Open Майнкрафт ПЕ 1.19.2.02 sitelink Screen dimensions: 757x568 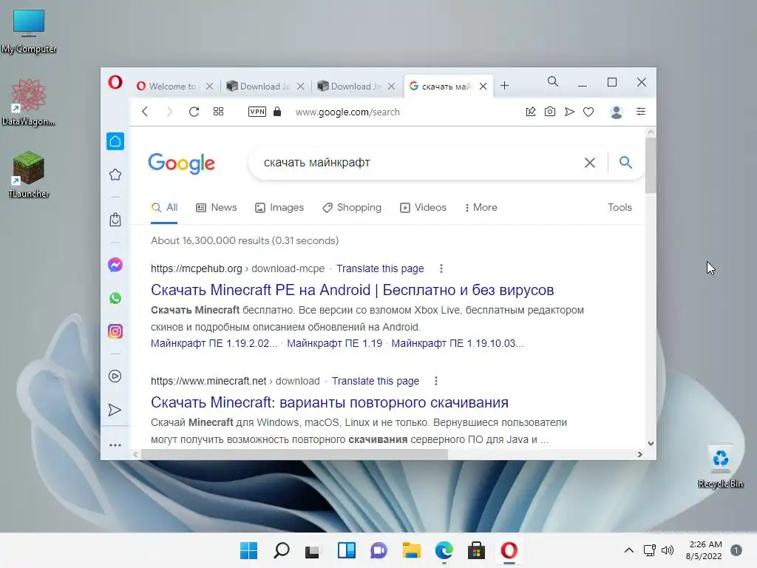coord(214,343)
